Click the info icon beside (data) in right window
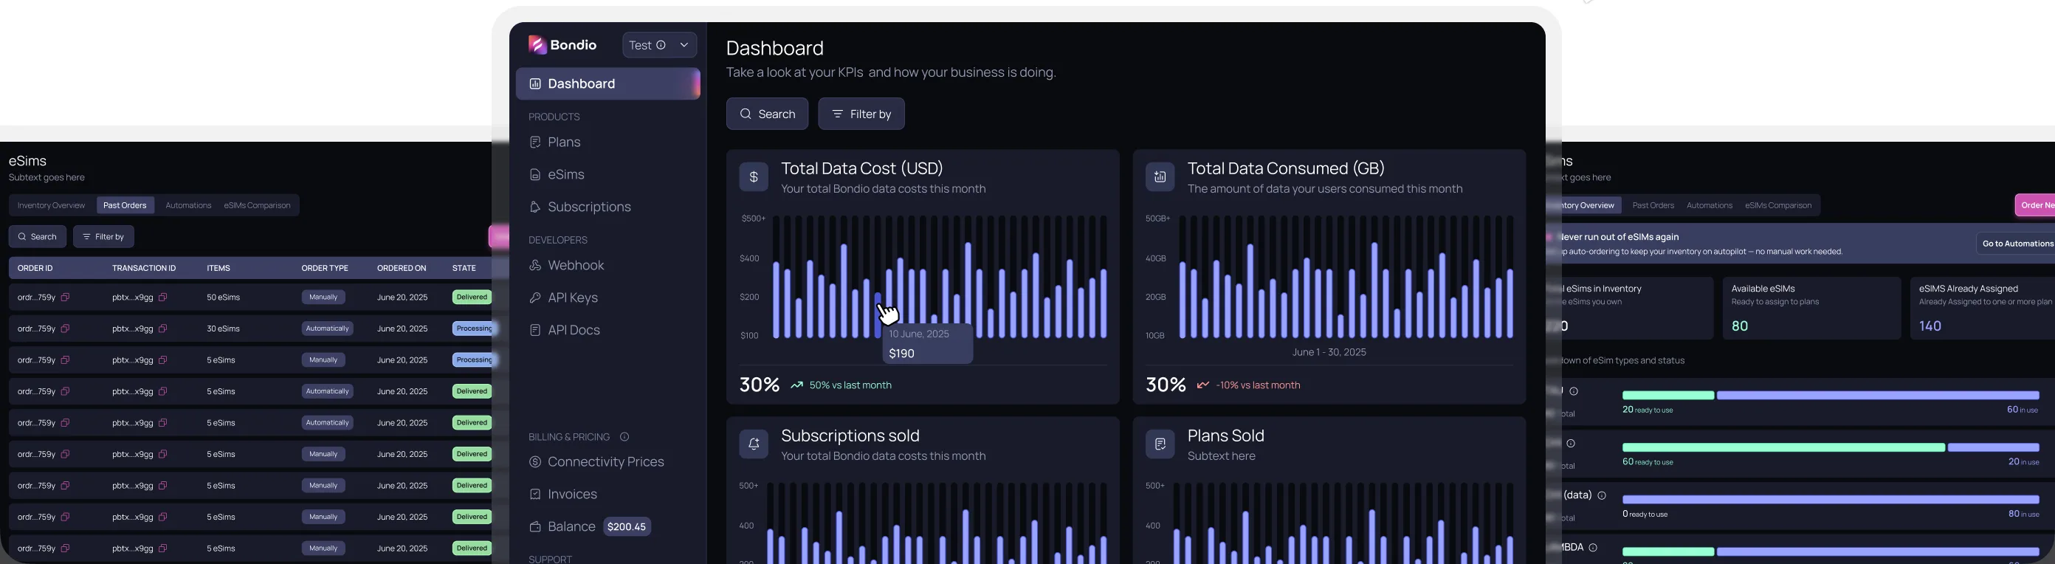 tap(1602, 495)
